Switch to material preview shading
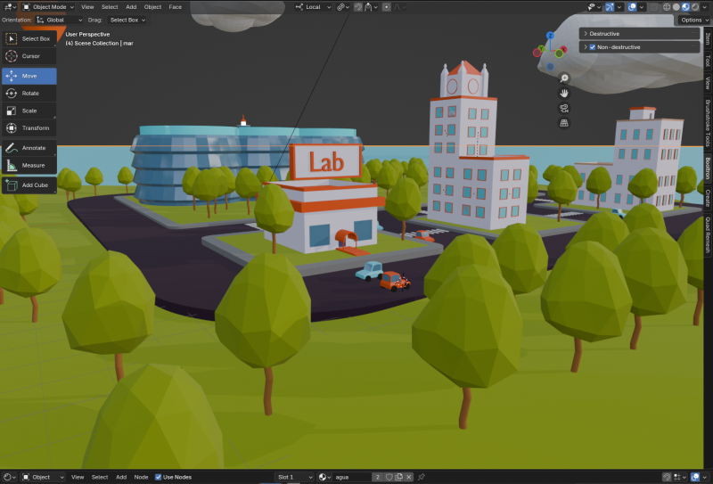713x484 pixels. [685, 7]
